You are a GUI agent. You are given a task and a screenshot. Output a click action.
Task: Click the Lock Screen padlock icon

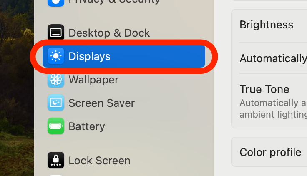pos(56,160)
